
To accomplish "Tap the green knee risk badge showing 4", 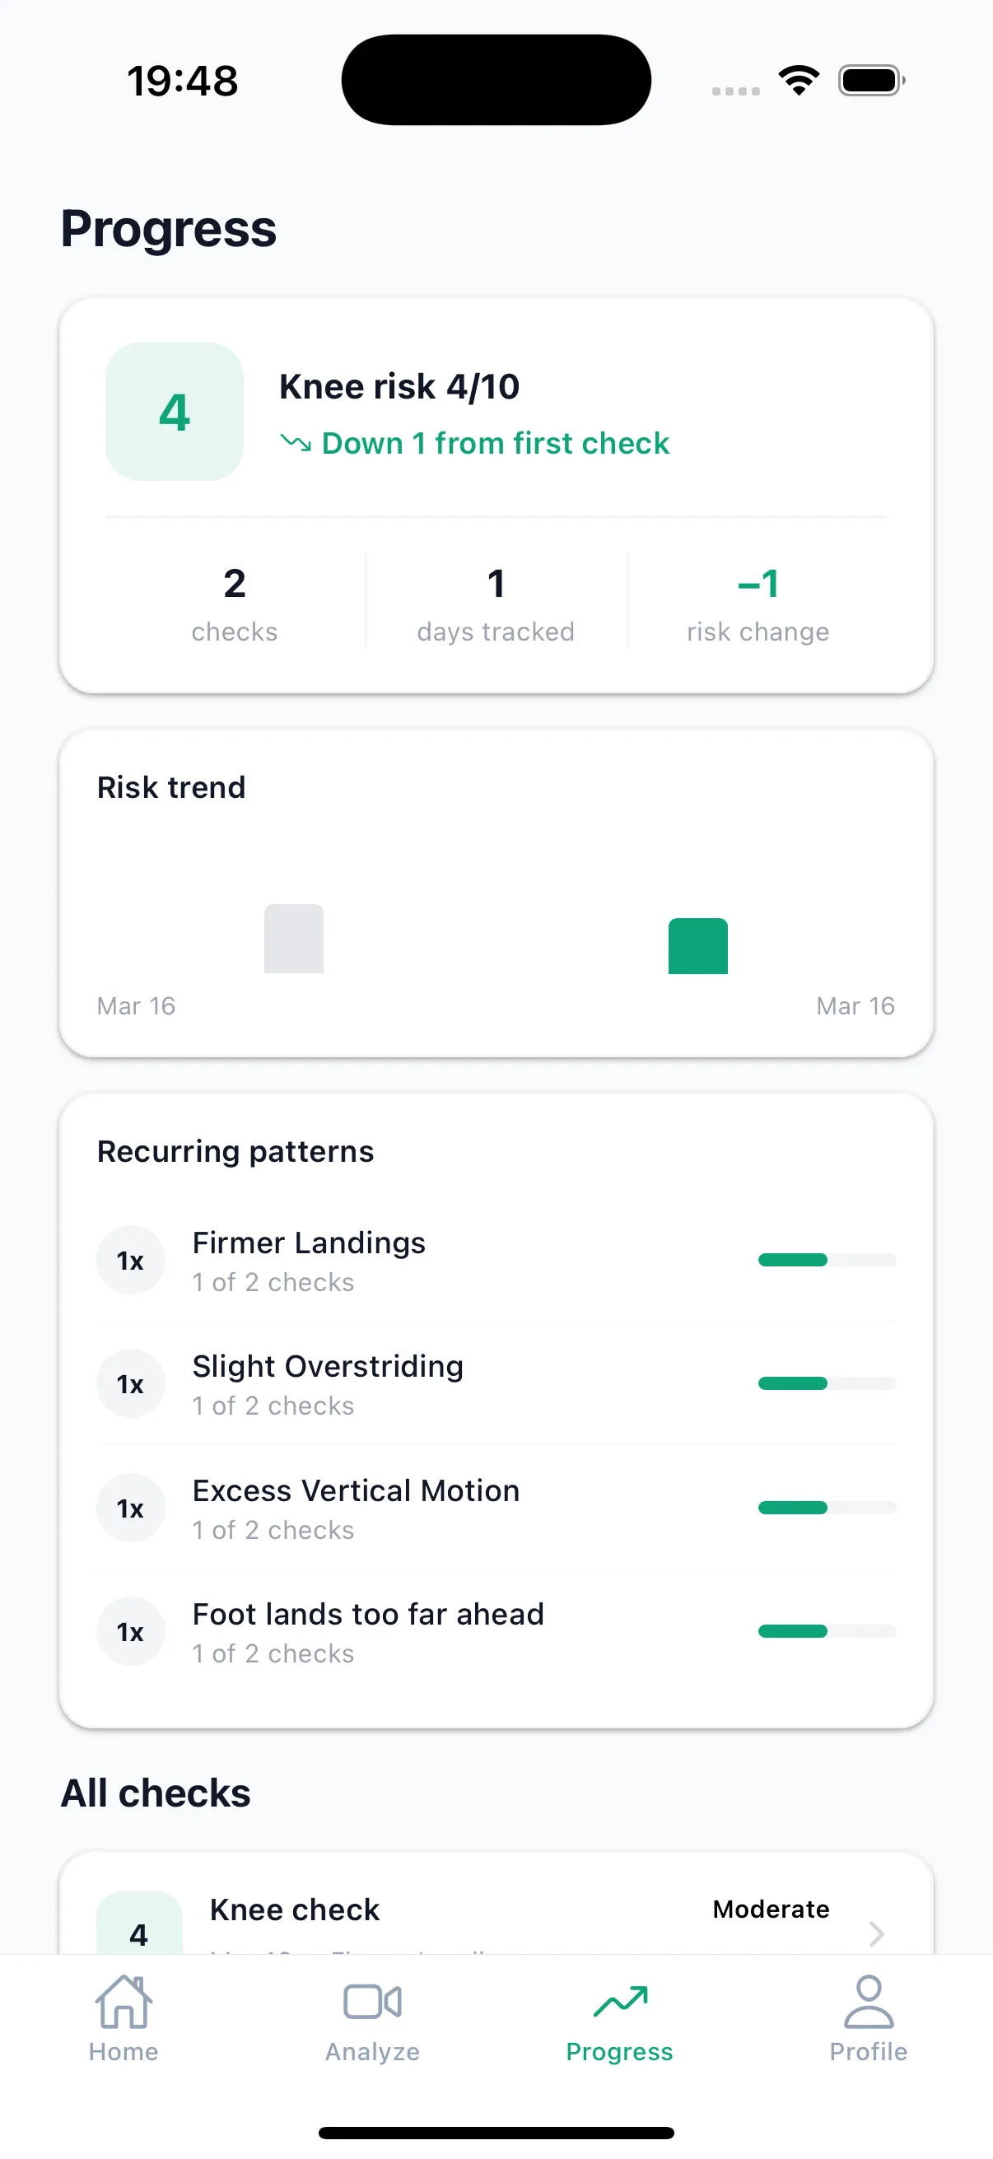I will pyautogui.click(x=174, y=413).
